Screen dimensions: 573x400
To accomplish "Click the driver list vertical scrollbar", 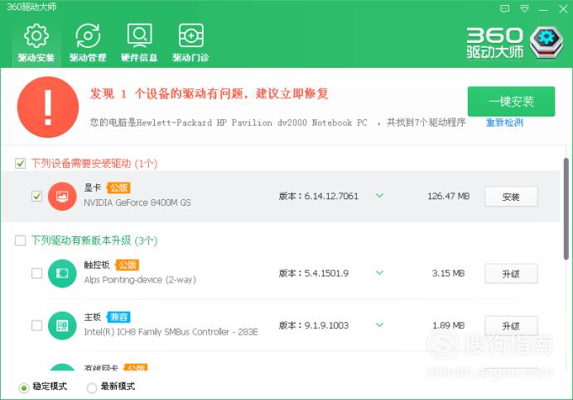I will tap(566, 209).
